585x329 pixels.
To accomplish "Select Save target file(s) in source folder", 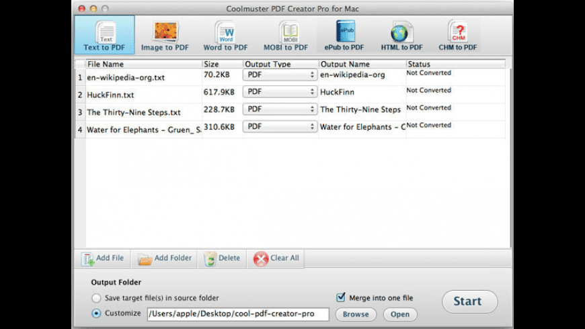I will [96, 298].
